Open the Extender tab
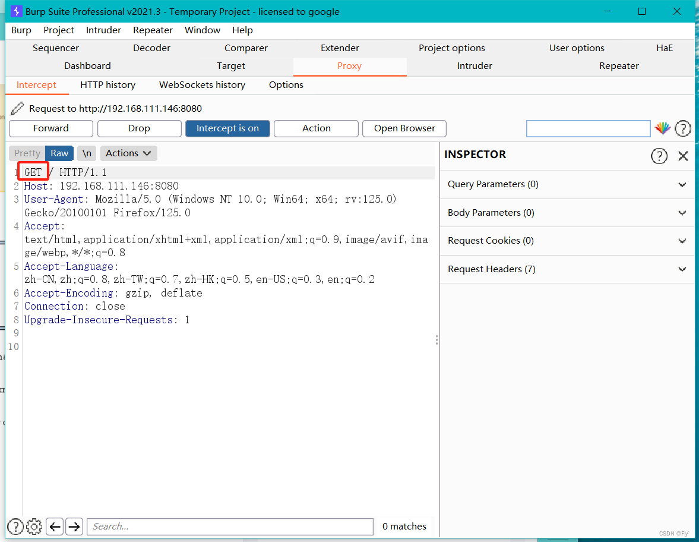The width and height of the screenshot is (699, 542). click(x=340, y=48)
